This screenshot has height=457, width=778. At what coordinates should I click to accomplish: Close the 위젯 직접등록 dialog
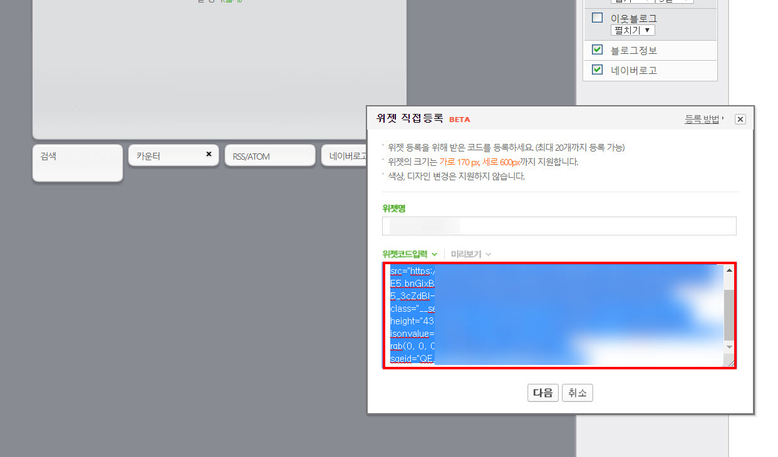pos(740,119)
